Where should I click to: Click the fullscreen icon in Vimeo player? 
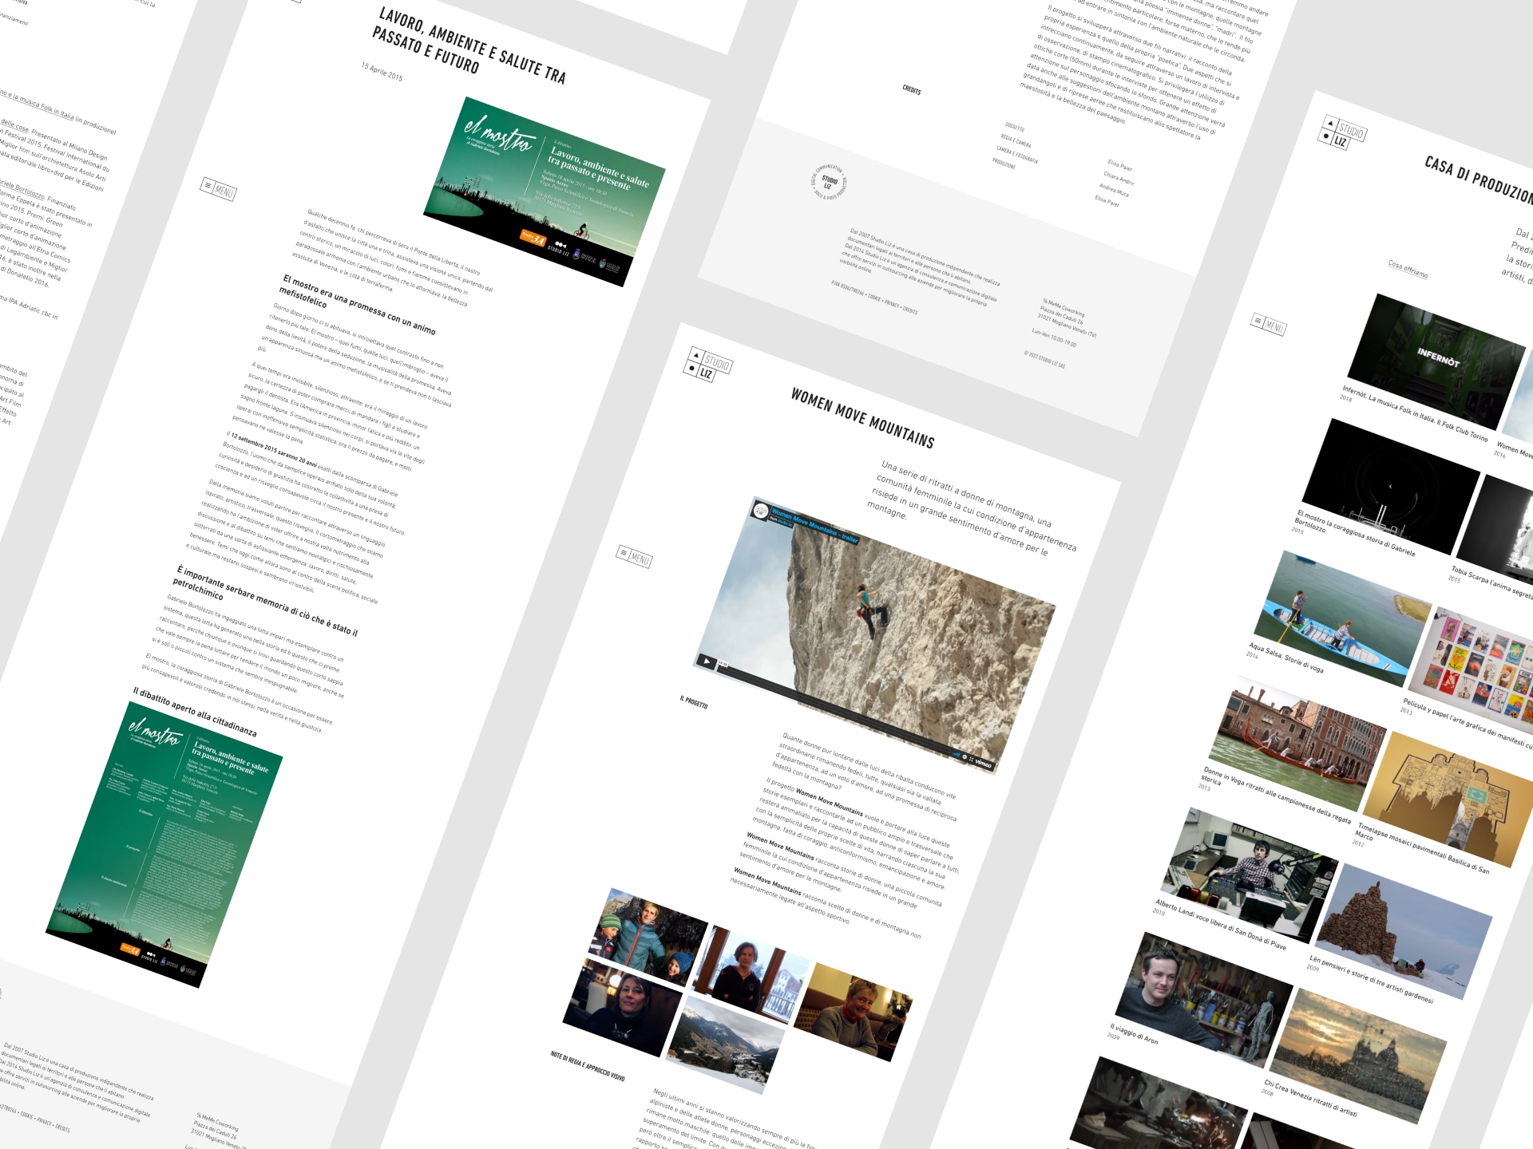point(972,759)
